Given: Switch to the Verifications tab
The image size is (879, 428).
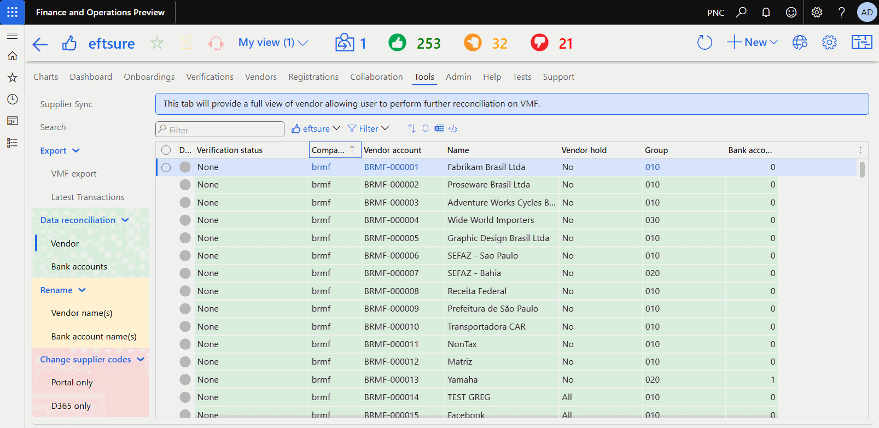Looking at the screenshot, I should pyautogui.click(x=210, y=77).
